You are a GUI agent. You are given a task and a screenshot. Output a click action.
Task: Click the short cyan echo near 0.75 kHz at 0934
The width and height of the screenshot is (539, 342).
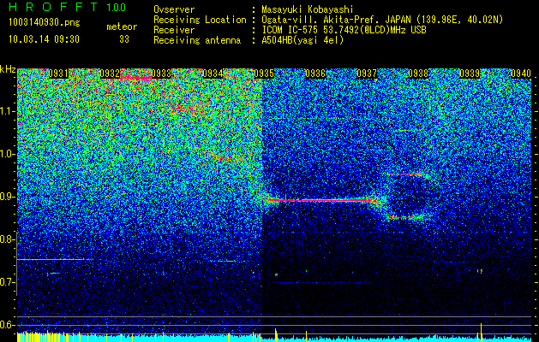tap(227, 262)
